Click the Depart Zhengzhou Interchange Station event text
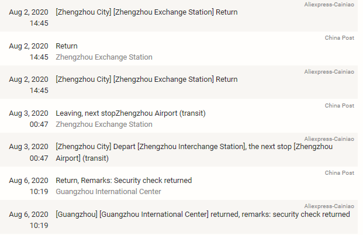This screenshot has width=363, height=235. coord(193,147)
